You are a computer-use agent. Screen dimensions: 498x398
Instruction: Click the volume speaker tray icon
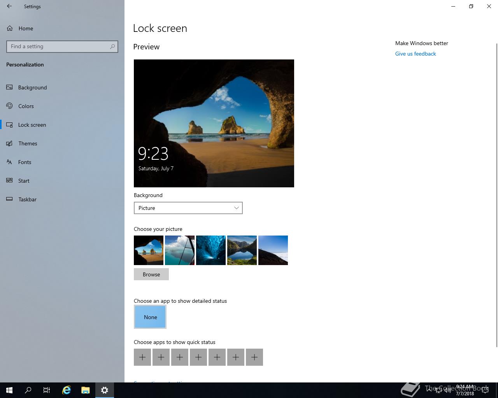[x=448, y=390]
